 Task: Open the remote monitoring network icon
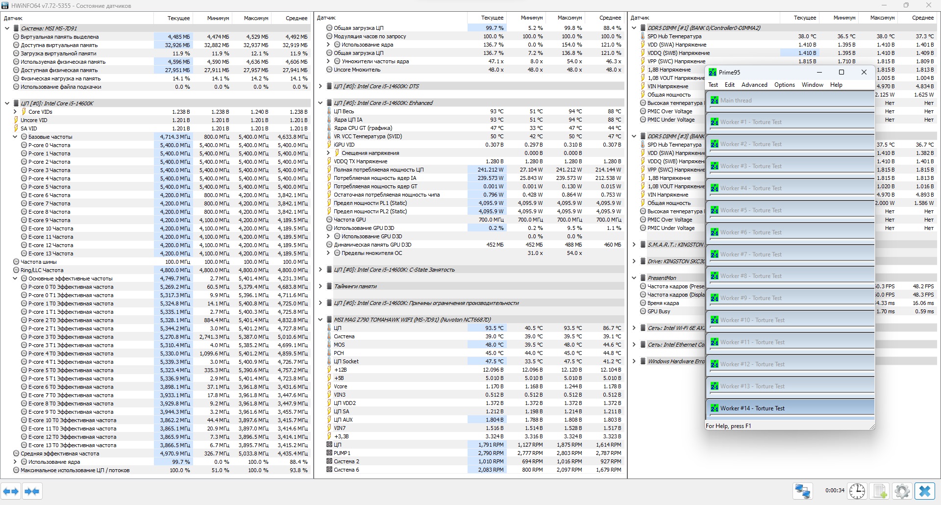[x=802, y=491]
